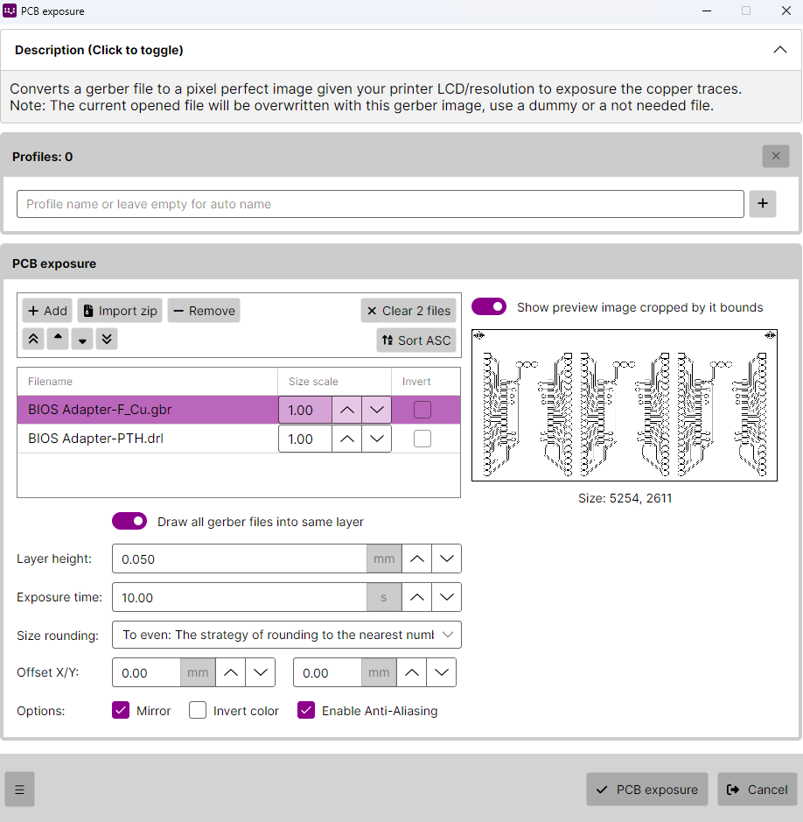Disable Enable Anti-Aliasing checkbox
This screenshot has height=822, width=803.
306,710
